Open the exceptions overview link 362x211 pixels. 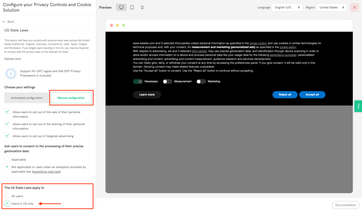coord(46,172)
